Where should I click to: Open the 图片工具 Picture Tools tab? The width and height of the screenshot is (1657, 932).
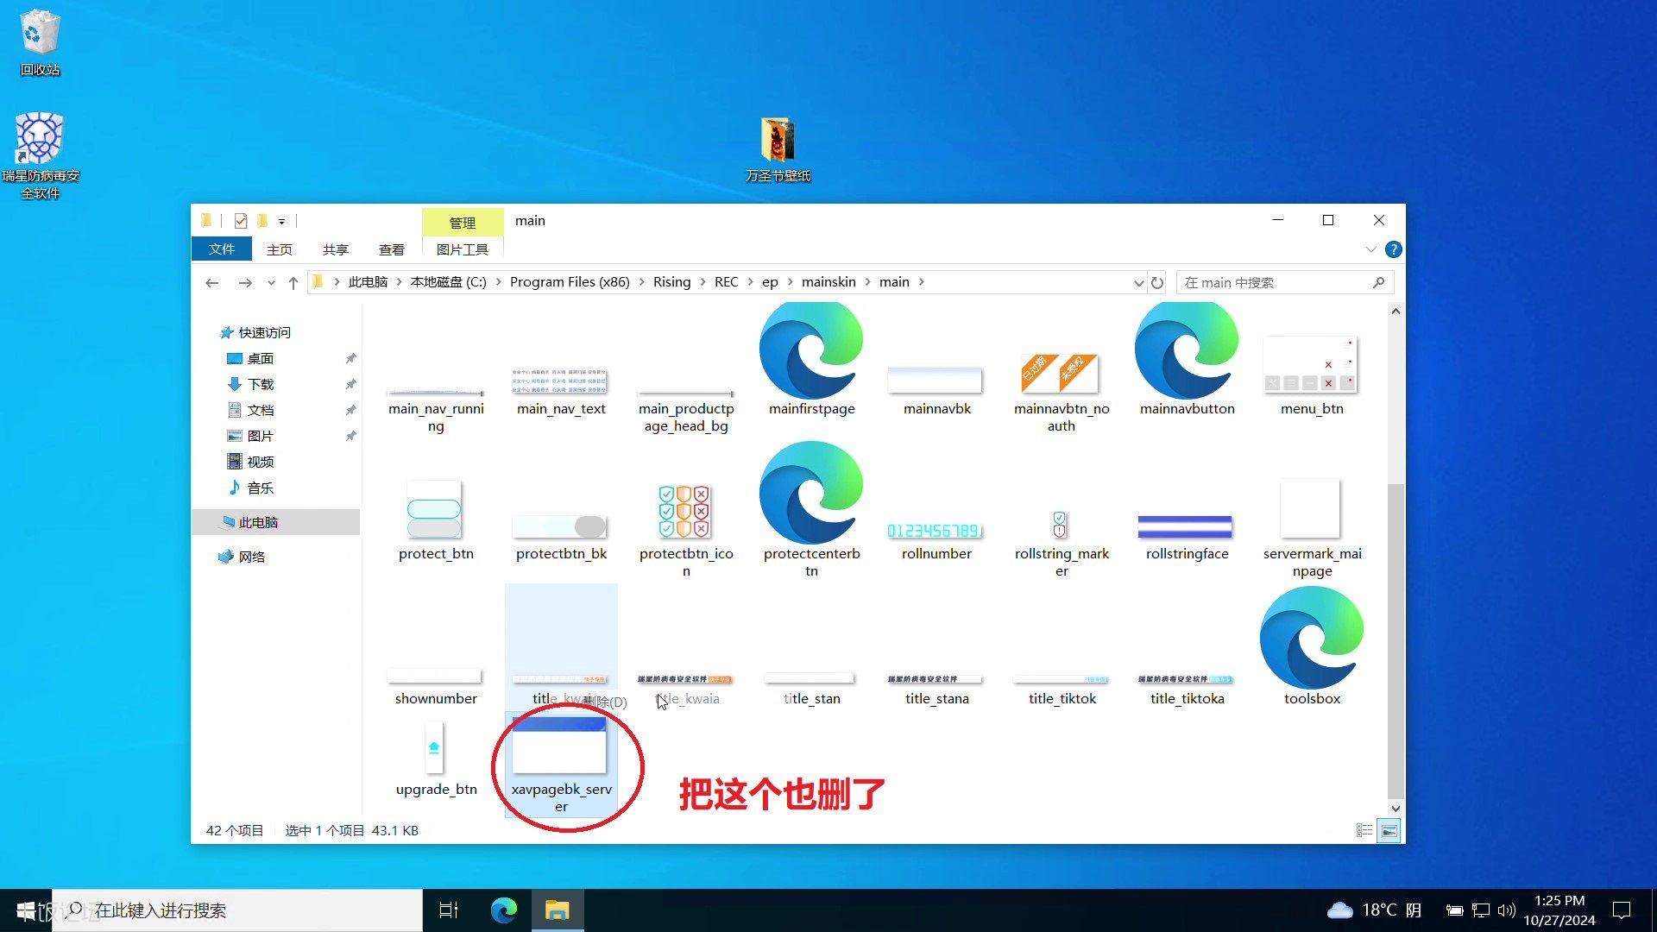(463, 249)
